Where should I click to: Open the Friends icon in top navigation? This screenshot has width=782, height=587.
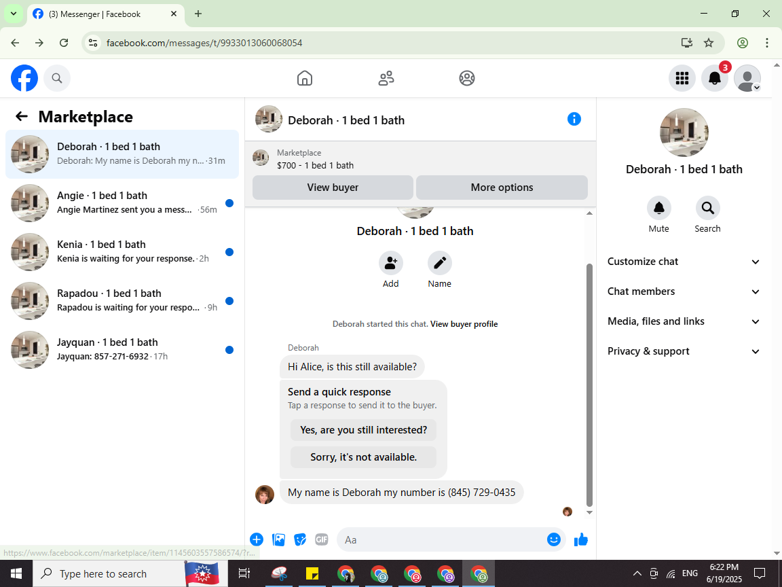386,78
